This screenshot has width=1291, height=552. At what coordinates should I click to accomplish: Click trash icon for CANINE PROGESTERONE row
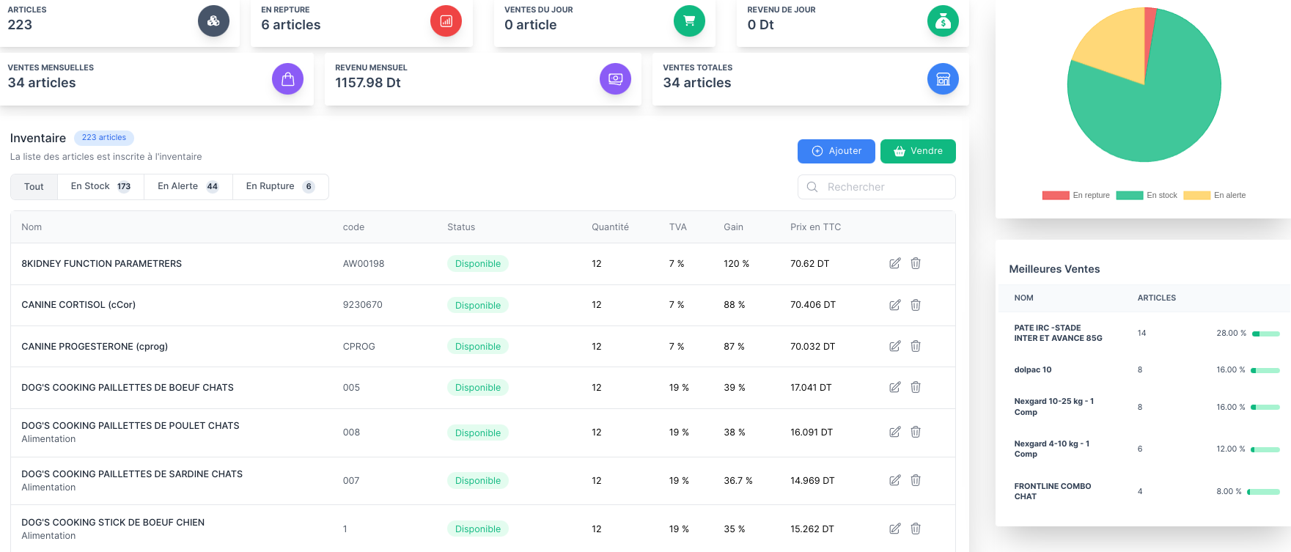(x=916, y=346)
